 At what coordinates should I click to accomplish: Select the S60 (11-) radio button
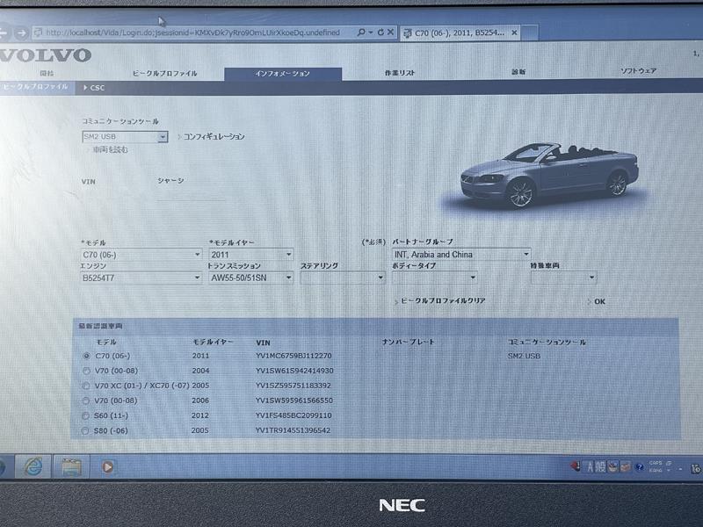(x=85, y=415)
